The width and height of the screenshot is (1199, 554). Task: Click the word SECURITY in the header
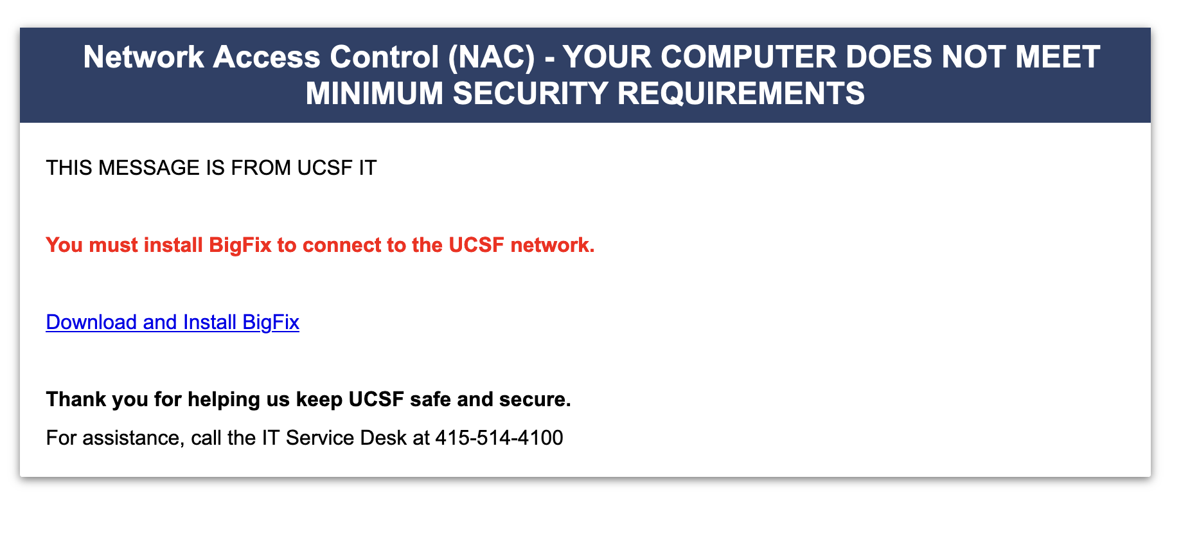click(530, 94)
